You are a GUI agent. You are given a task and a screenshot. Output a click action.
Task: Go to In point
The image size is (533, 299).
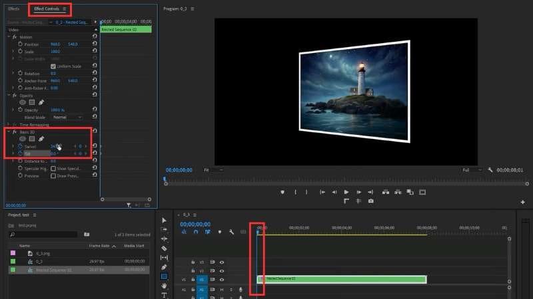(x=322, y=192)
